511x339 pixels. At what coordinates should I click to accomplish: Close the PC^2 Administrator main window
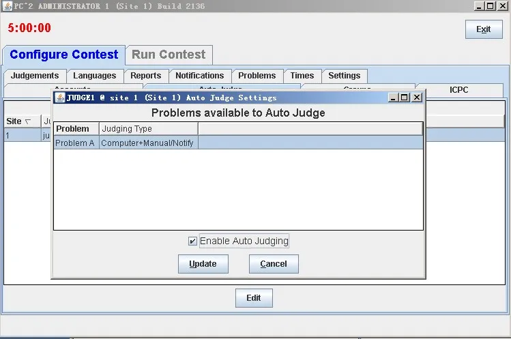coord(503,6)
